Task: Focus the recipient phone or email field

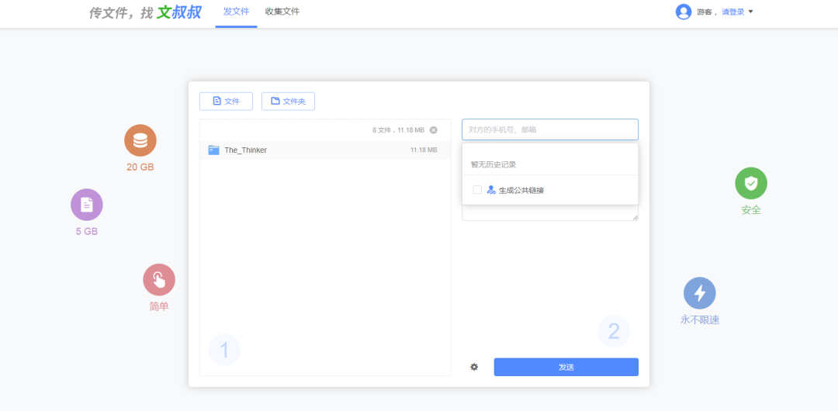Action: point(550,130)
